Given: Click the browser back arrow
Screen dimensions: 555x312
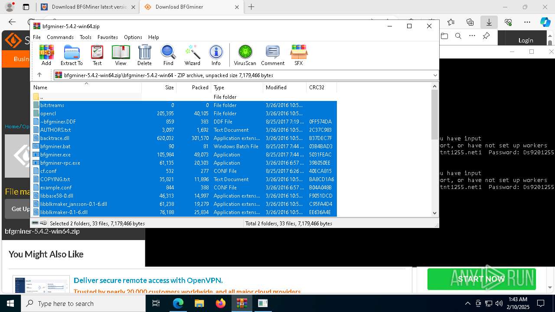Looking at the screenshot, I should pos(12,22).
